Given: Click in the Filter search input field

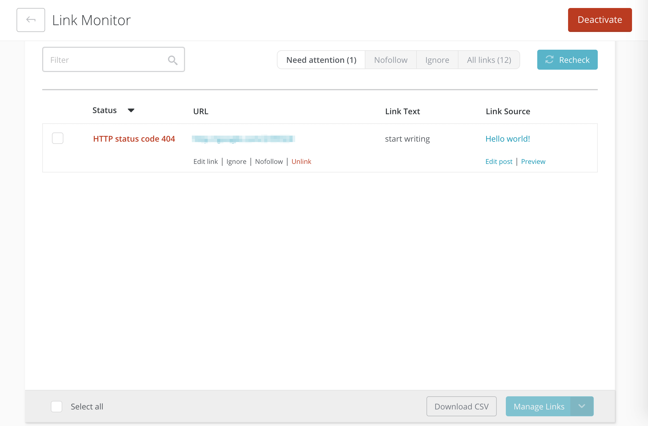Looking at the screenshot, I should [x=113, y=59].
